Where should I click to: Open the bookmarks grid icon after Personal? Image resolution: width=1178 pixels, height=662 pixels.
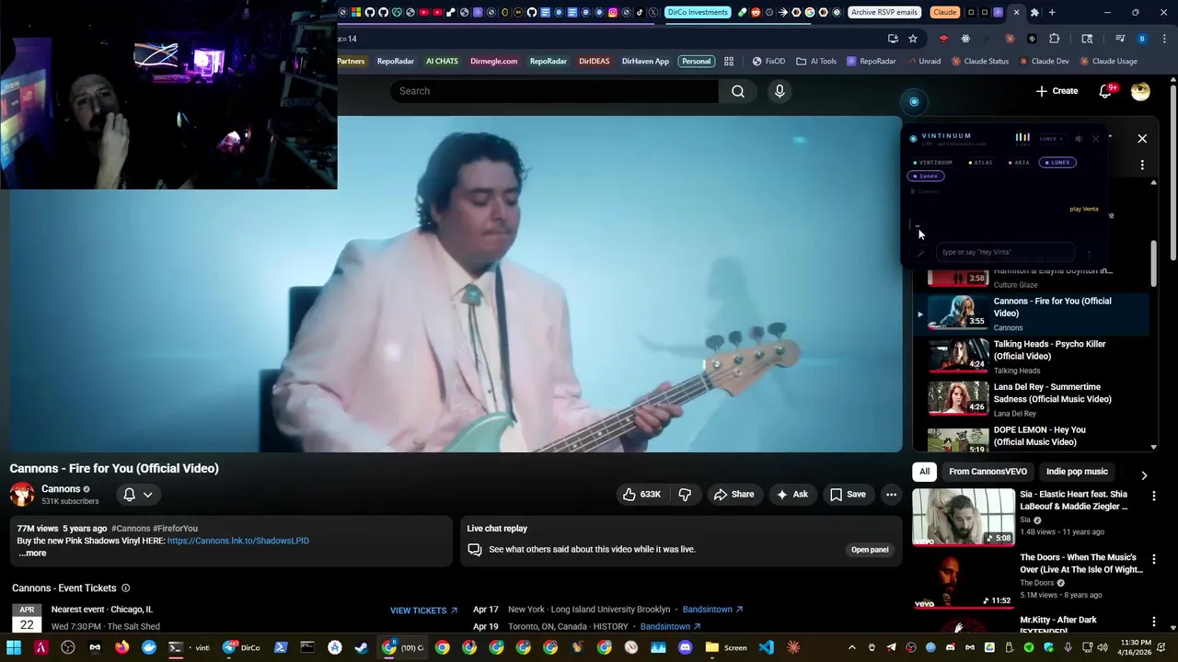[729, 62]
